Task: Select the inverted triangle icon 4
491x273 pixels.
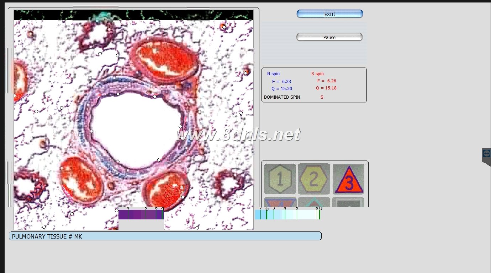Action: tap(280, 202)
